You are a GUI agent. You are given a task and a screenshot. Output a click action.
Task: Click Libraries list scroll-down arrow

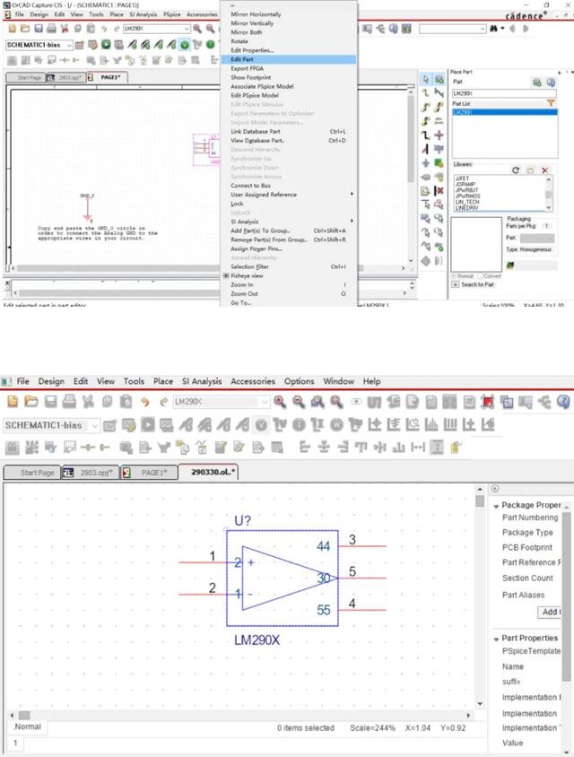(548, 207)
